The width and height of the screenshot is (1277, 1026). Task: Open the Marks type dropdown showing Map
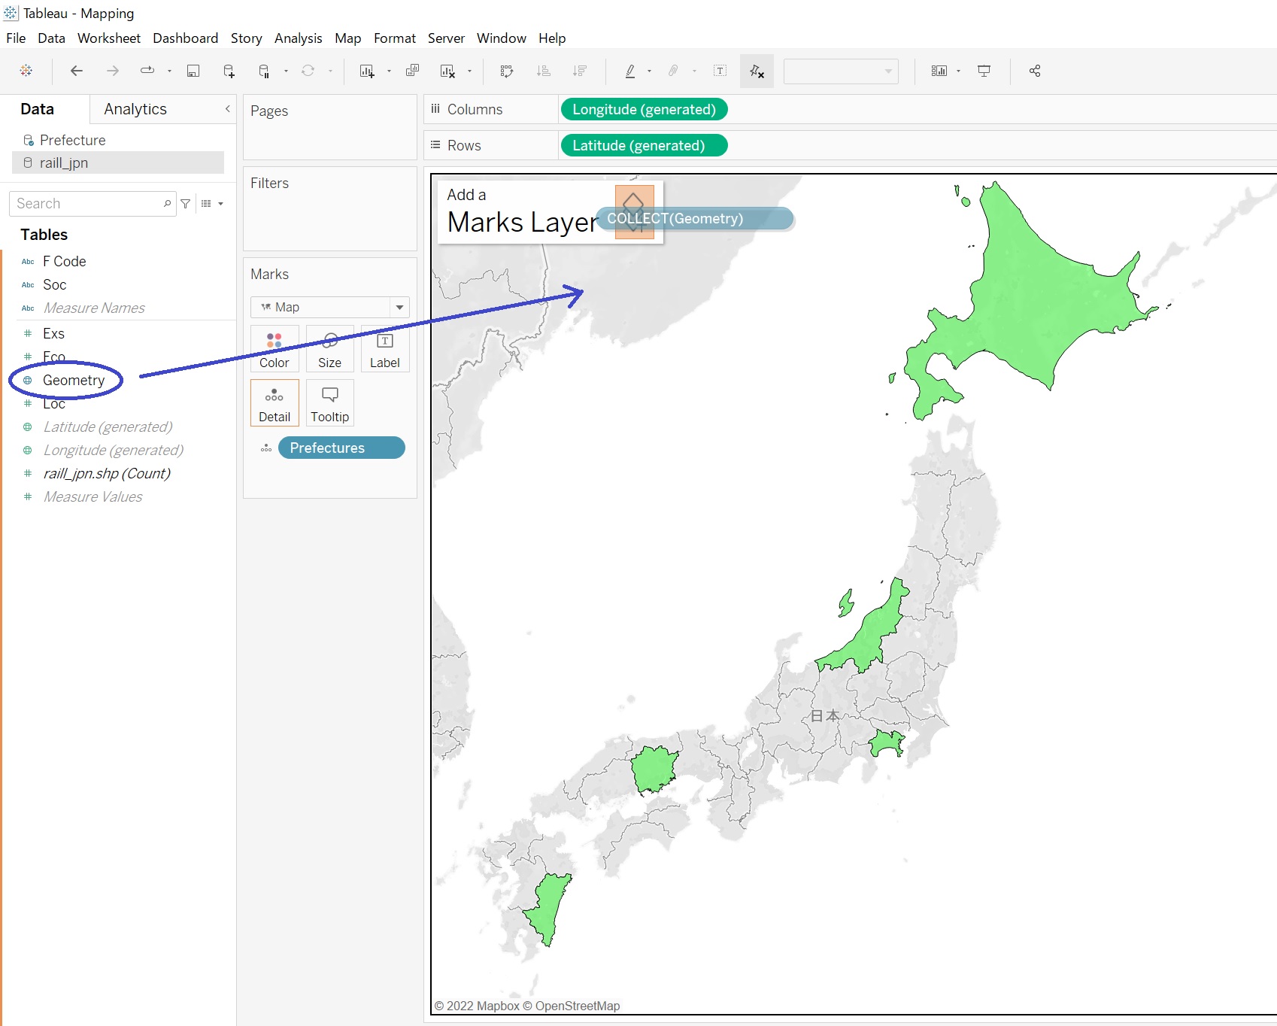(399, 307)
